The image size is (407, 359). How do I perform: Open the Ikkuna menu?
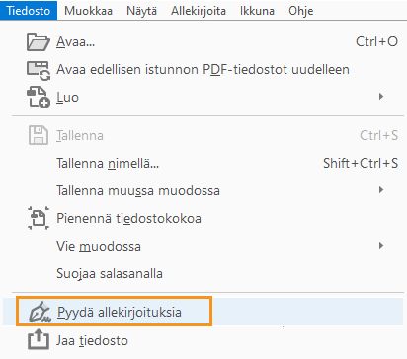(257, 11)
